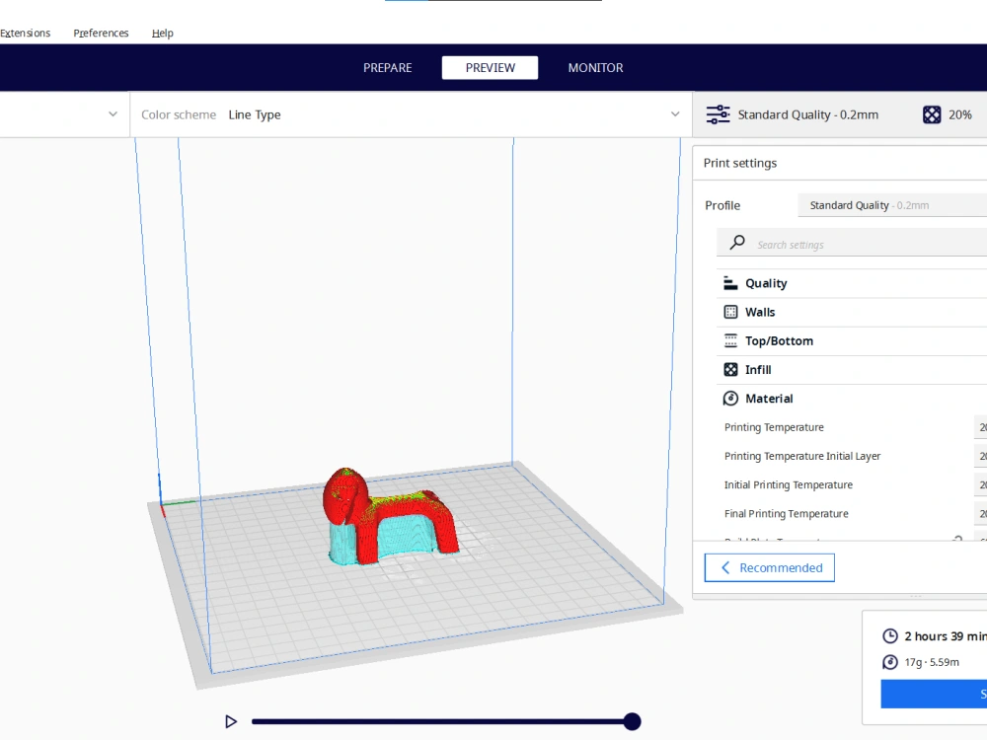
Task: Click the Recommended button
Action: coord(769,567)
